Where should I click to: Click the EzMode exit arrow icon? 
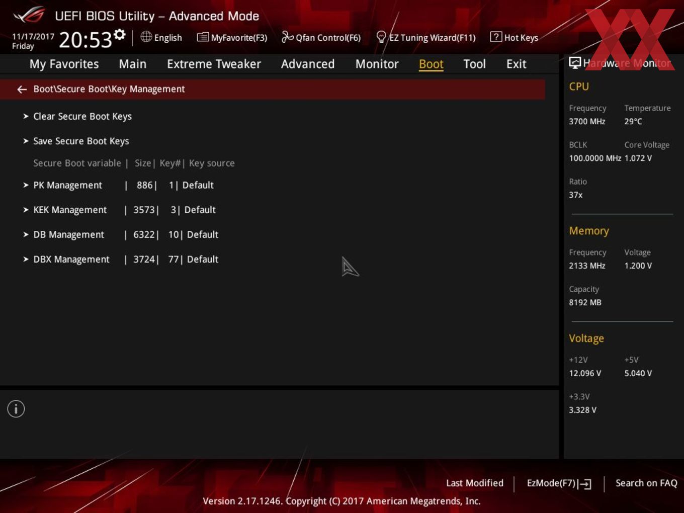pyautogui.click(x=585, y=484)
